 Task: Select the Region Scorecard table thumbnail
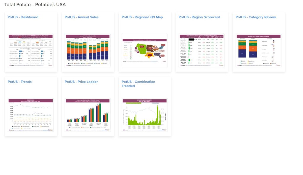pos(202,51)
